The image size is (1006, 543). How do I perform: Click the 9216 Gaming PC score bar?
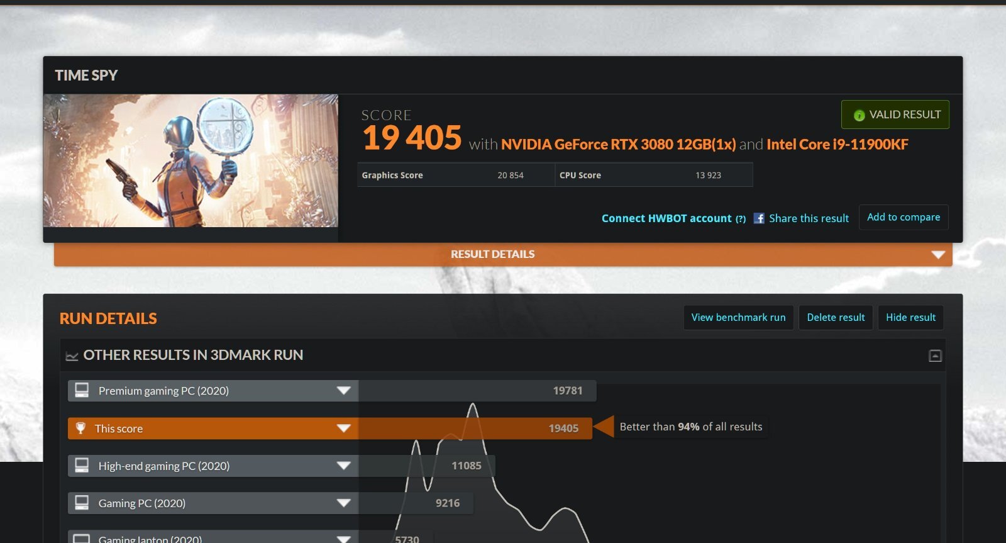(416, 503)
